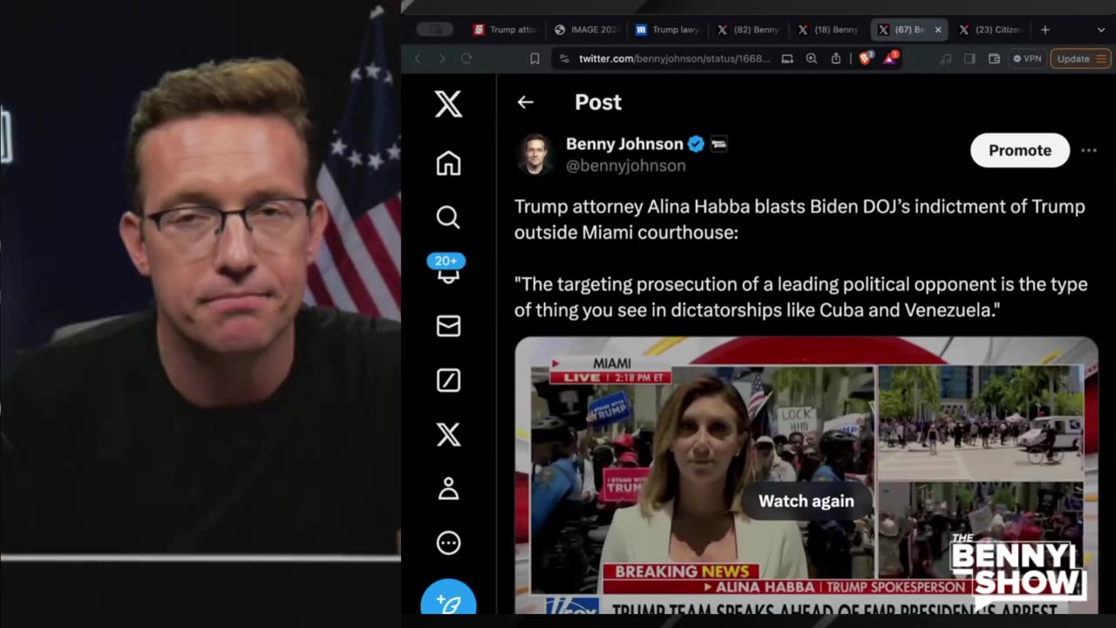Go to Home in the X sidebar
This screenshot has width=1116, height=628.
tap(448, 163)
